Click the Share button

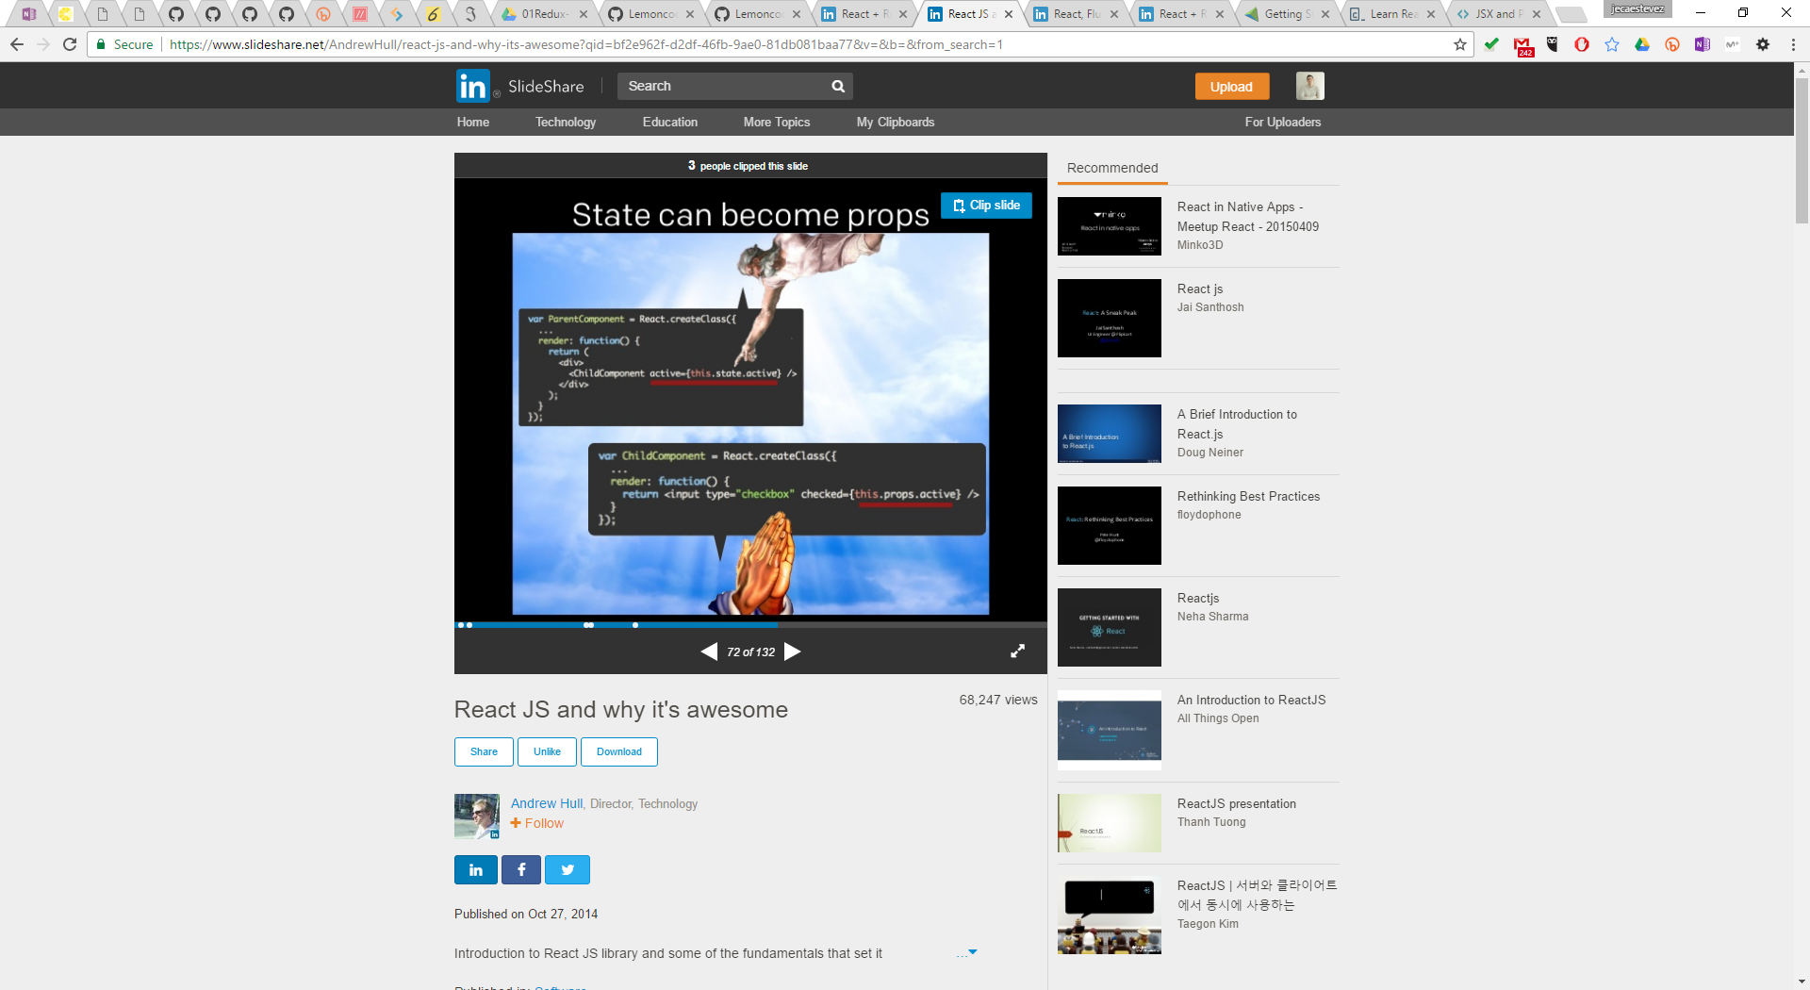pos(484,751)
